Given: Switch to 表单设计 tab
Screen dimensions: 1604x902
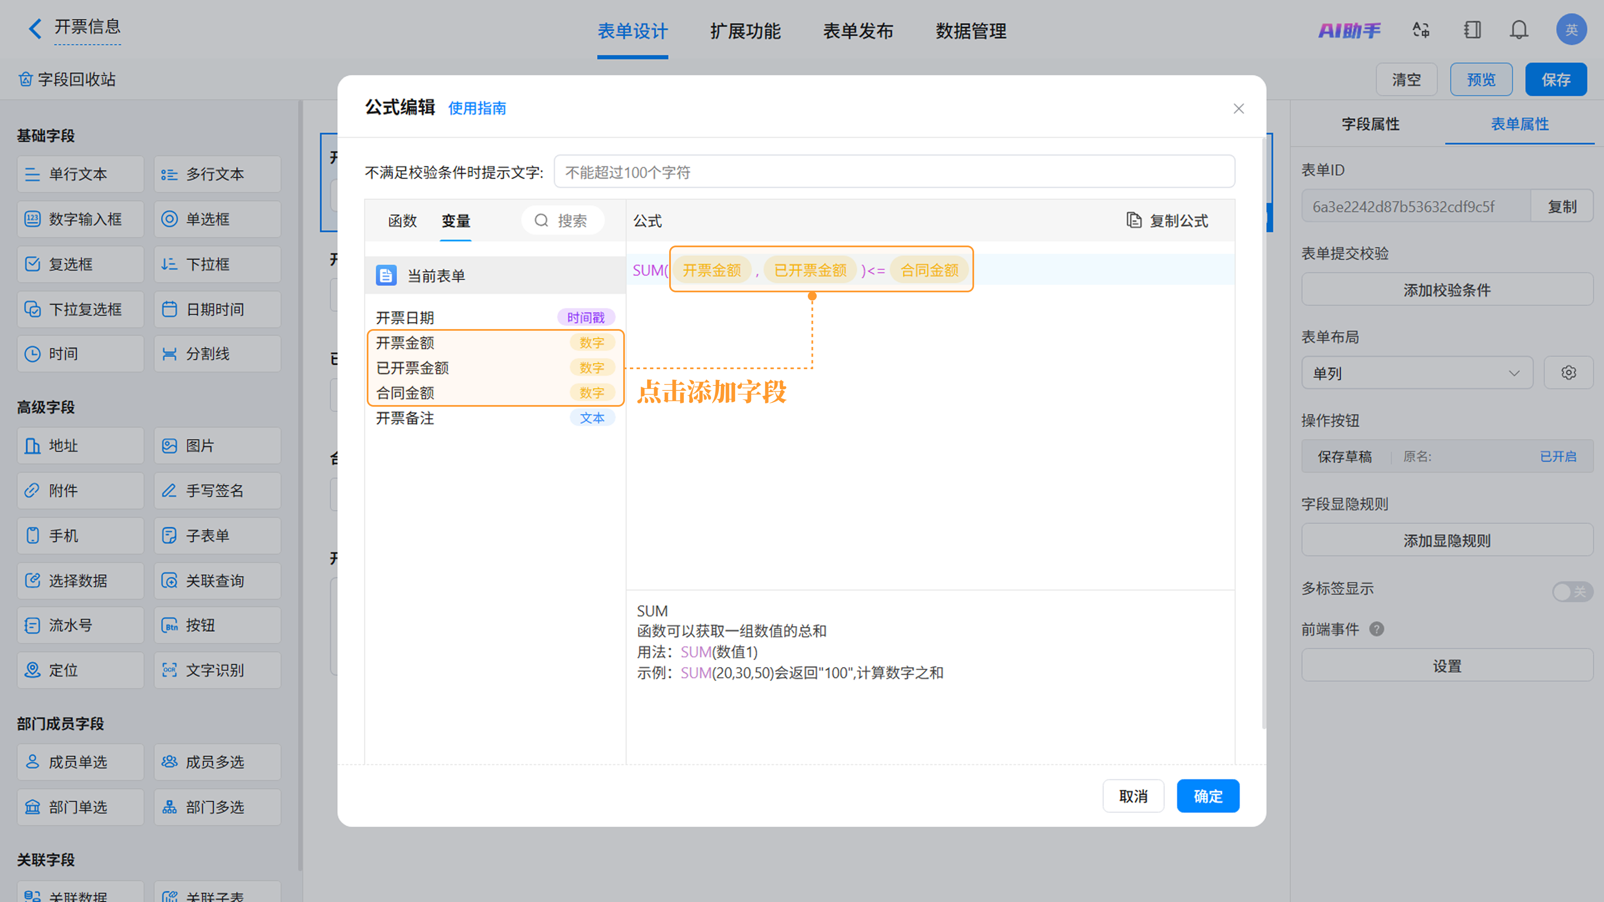Looking at the screenshot, I should click(633, 31).
